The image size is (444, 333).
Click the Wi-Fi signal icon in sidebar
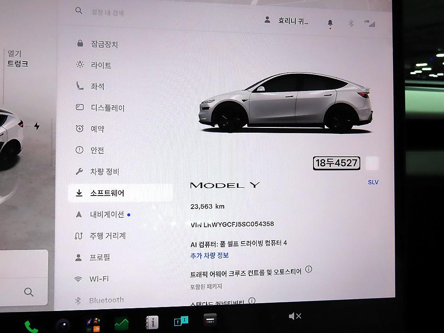pyautogui.click(x=78, y=279)
